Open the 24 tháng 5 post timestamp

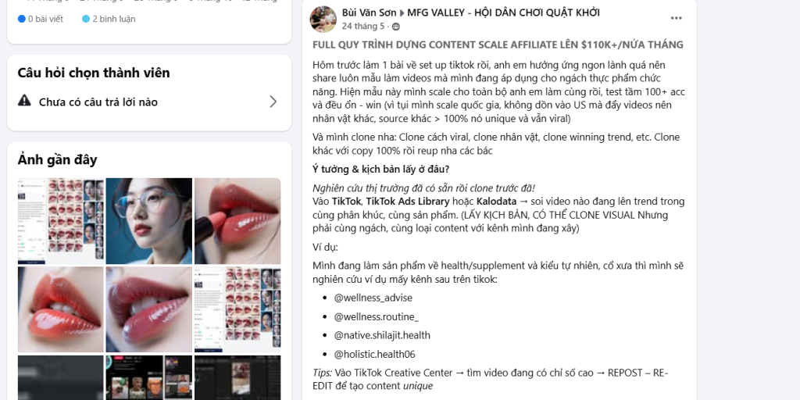pos(363,26)
